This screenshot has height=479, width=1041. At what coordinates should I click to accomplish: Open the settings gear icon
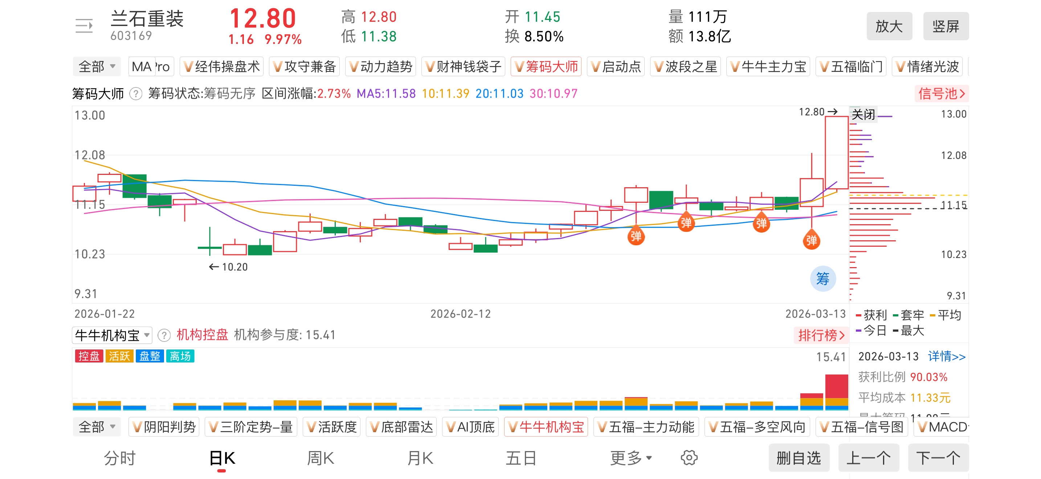(x=689, y=458)
